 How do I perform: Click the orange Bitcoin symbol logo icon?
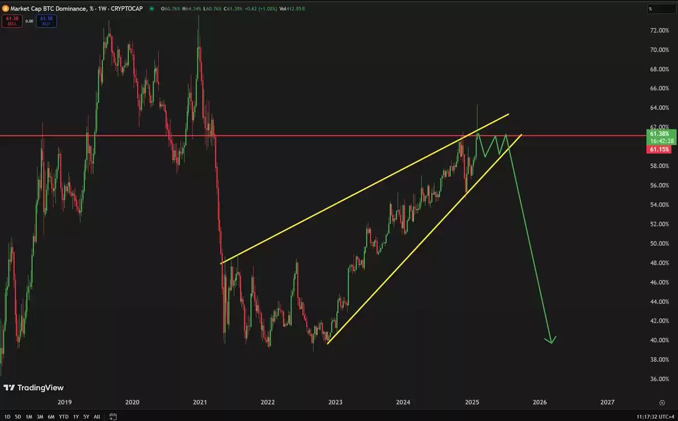pyautogui.click(x=5, y=9)
